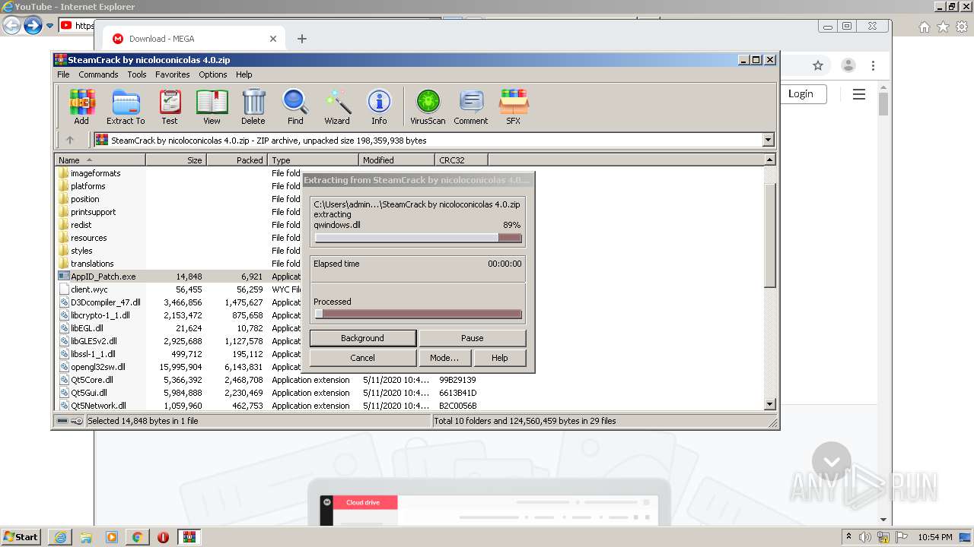974x547 pixels.
Task: Click the total Processed progress bar
Action: pyautogui.click(x=418, y=314)
